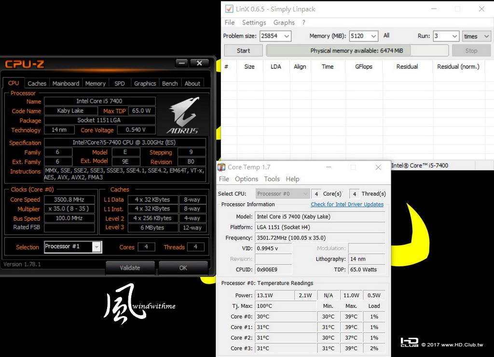Switch to the Memory tab in CPU-Z
The width and height of the screenshot is (494, 357).
95,83
